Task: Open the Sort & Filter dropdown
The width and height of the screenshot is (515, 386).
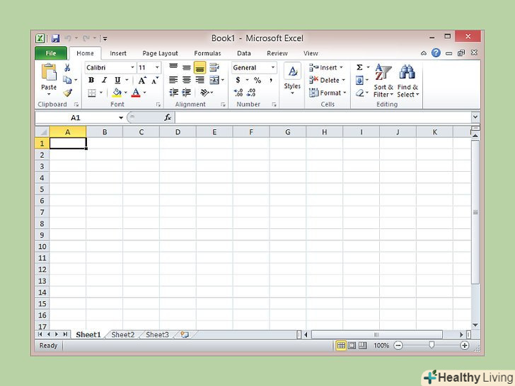Action: pos(383,82)
